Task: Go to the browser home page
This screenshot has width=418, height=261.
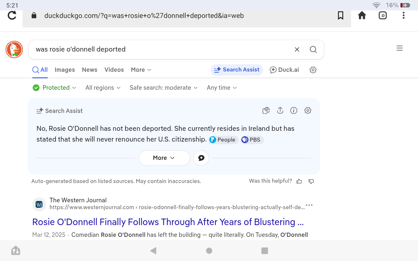Action: (x=362, y=15)
